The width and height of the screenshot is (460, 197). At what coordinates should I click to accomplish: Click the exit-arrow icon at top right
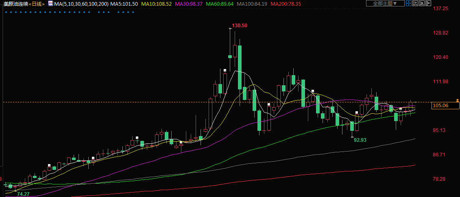[x=427, y=4]
